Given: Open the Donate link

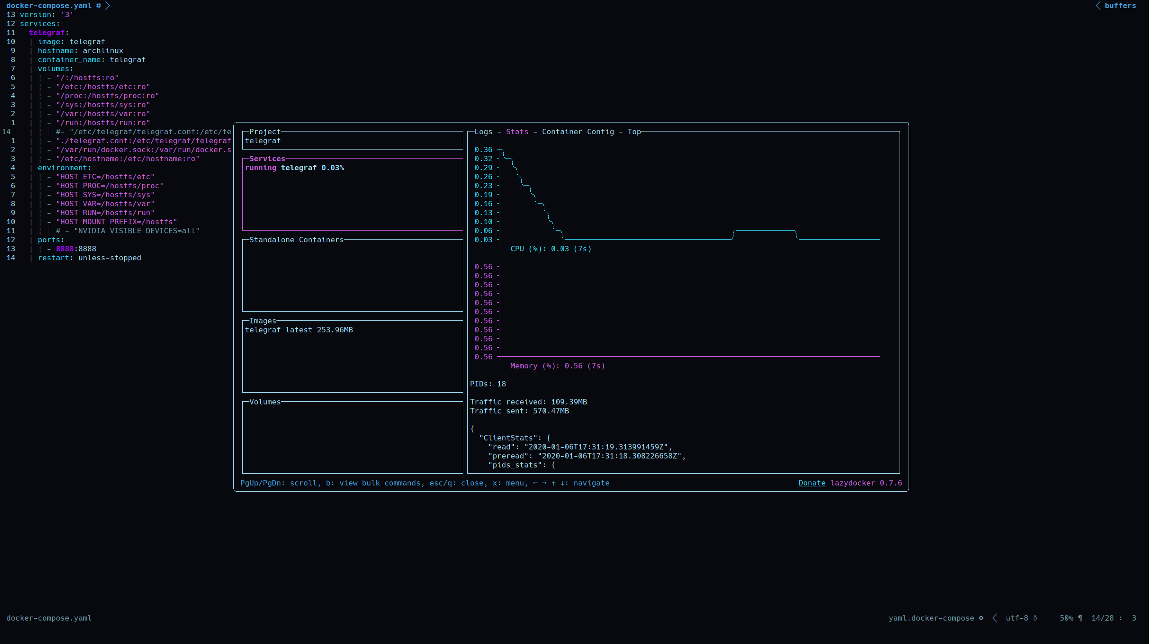Looking at the screenshot, I should click(x=812, y=483).
